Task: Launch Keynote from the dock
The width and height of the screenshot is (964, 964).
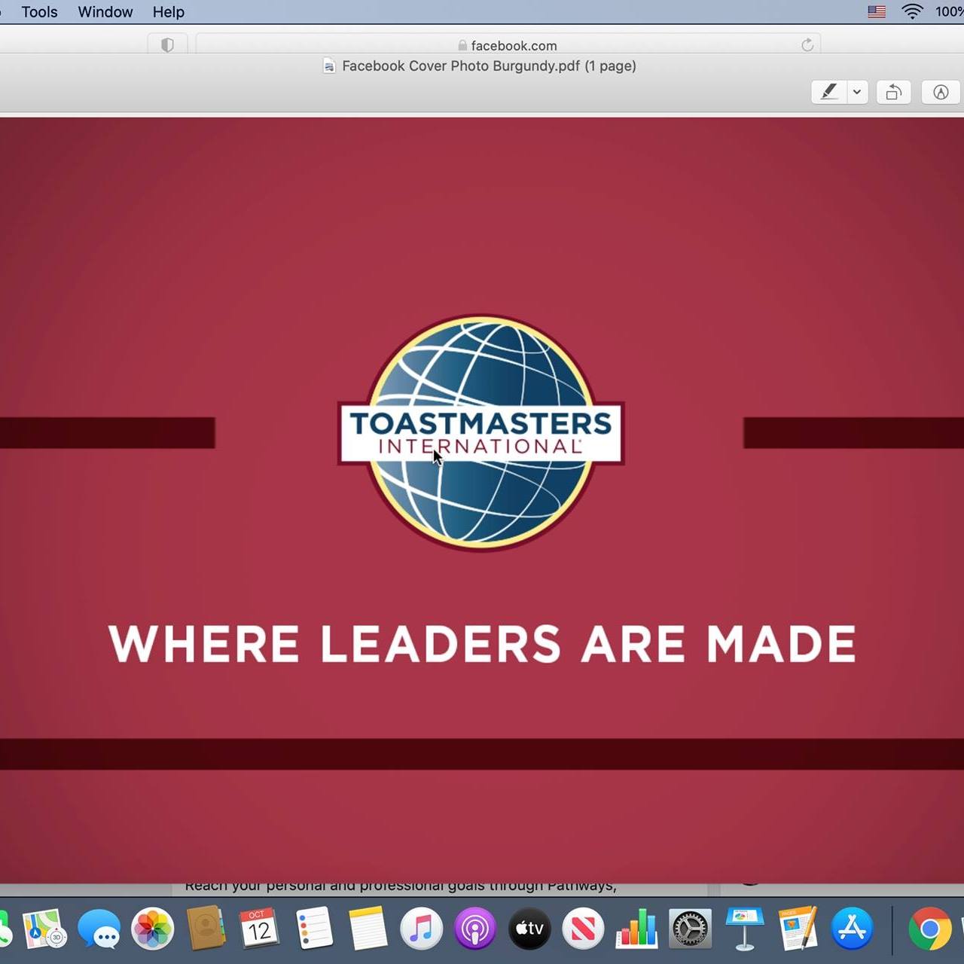Action: [744, 928]
